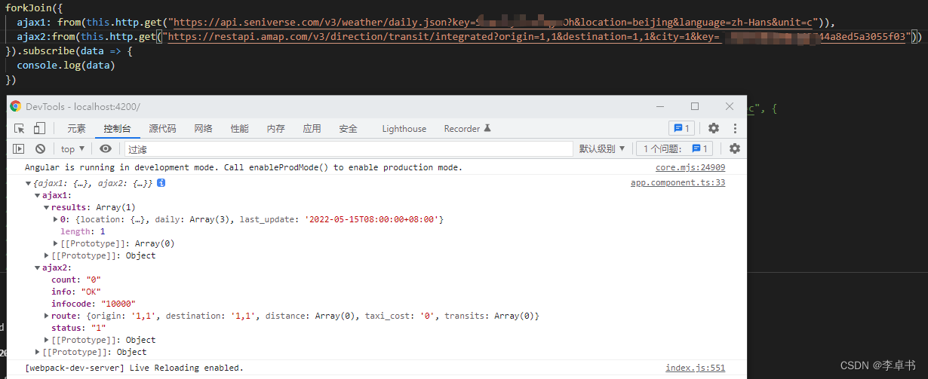Screen dimensions: 928x379
Task: Switch to the 安全 tab
Action: 348,129
